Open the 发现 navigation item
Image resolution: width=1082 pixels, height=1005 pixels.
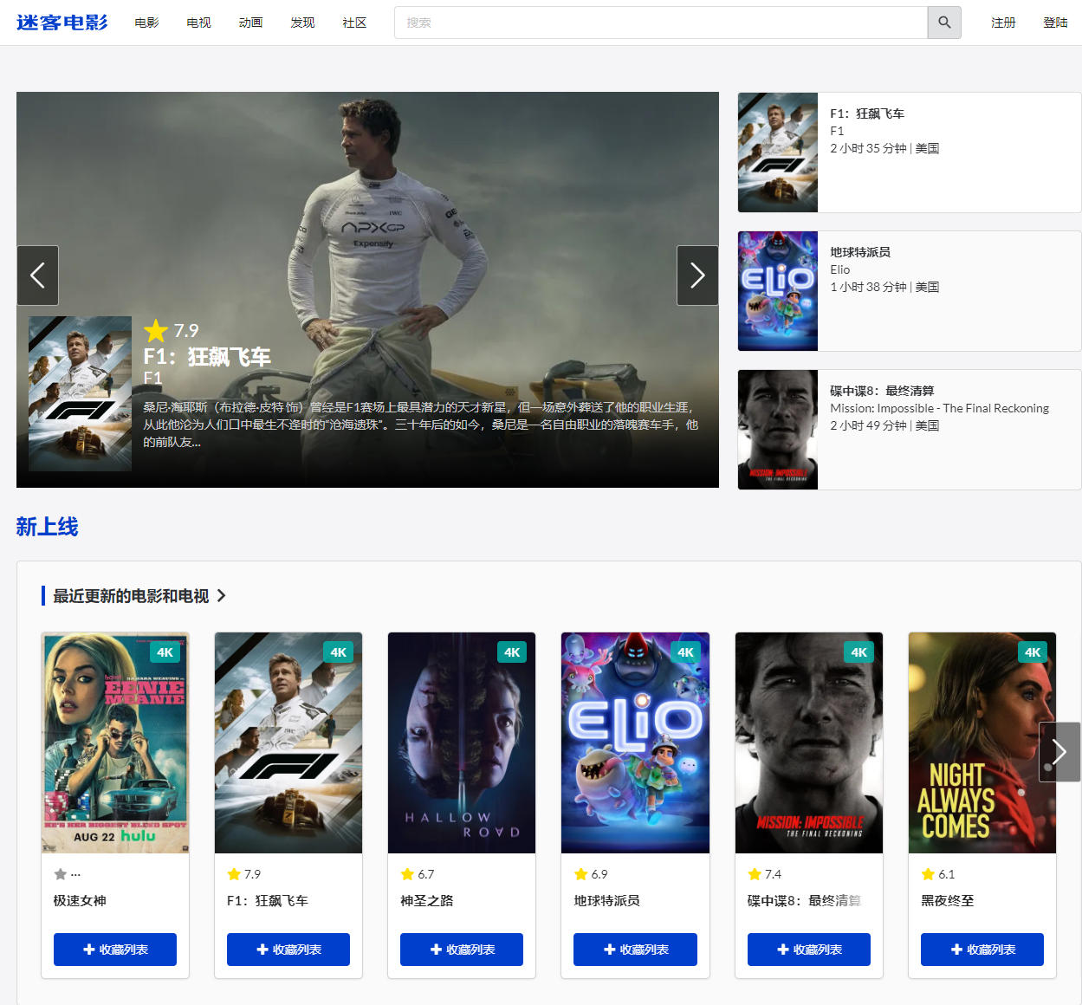pyautogui.click(x=302, y=23)
